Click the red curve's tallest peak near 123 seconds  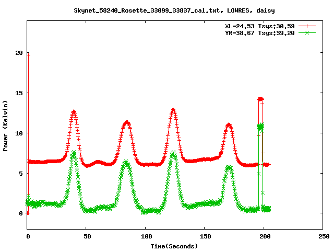click(x=173, y=110)
